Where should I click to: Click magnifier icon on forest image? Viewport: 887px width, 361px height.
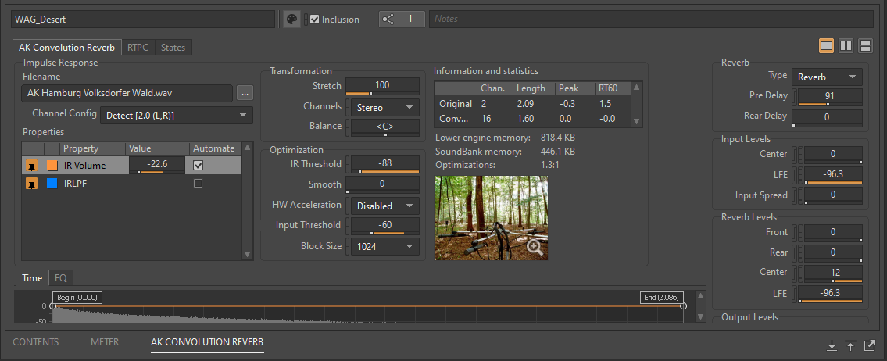(535, 247)
